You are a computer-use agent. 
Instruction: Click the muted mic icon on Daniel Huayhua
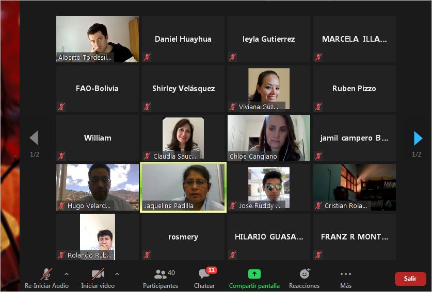click(x=147, y=57)
